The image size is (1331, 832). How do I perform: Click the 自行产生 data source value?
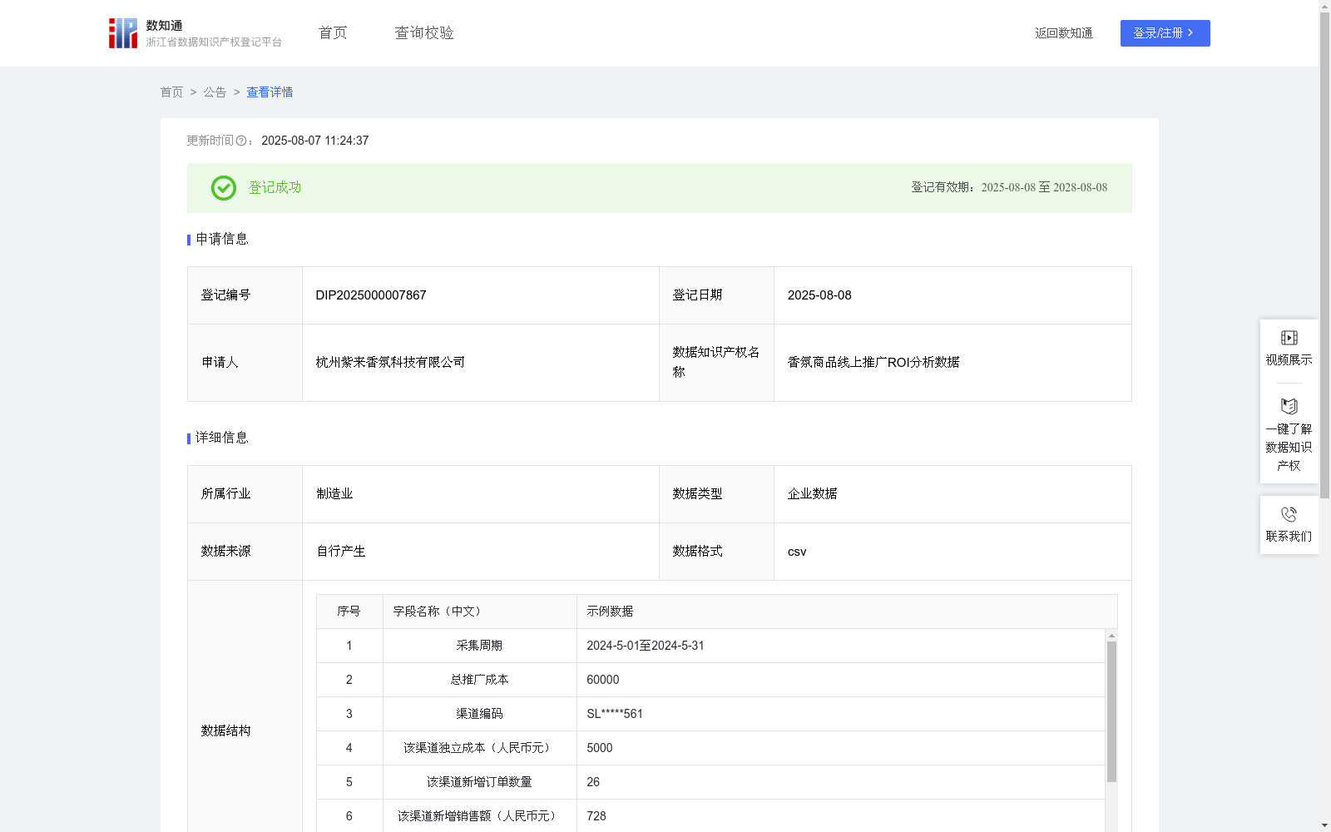(x=341, y=552)
